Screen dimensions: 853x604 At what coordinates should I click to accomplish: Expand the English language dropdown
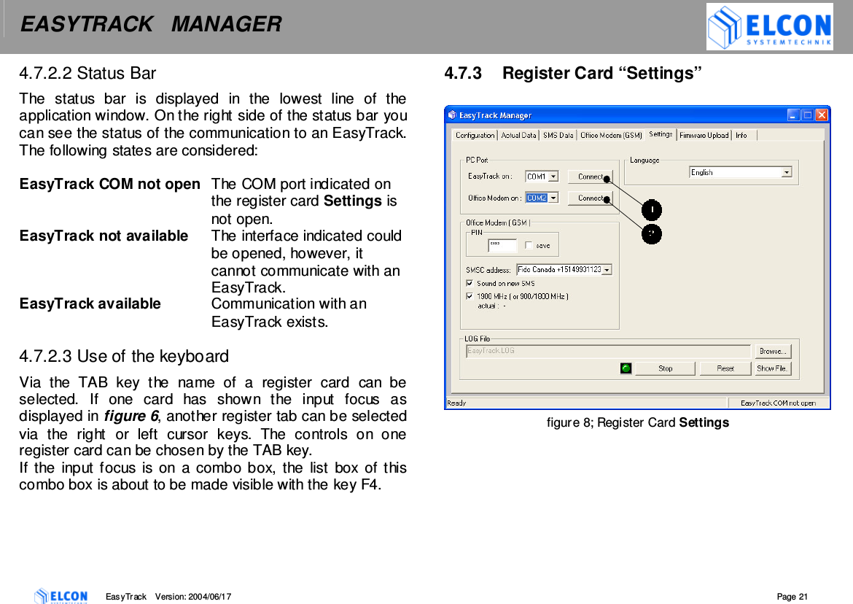[787, 172]
